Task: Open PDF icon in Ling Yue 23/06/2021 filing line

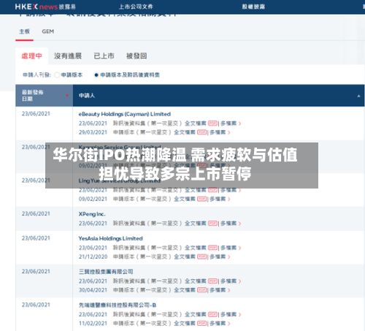Action: pyautogui.click(x=212, y=190)
